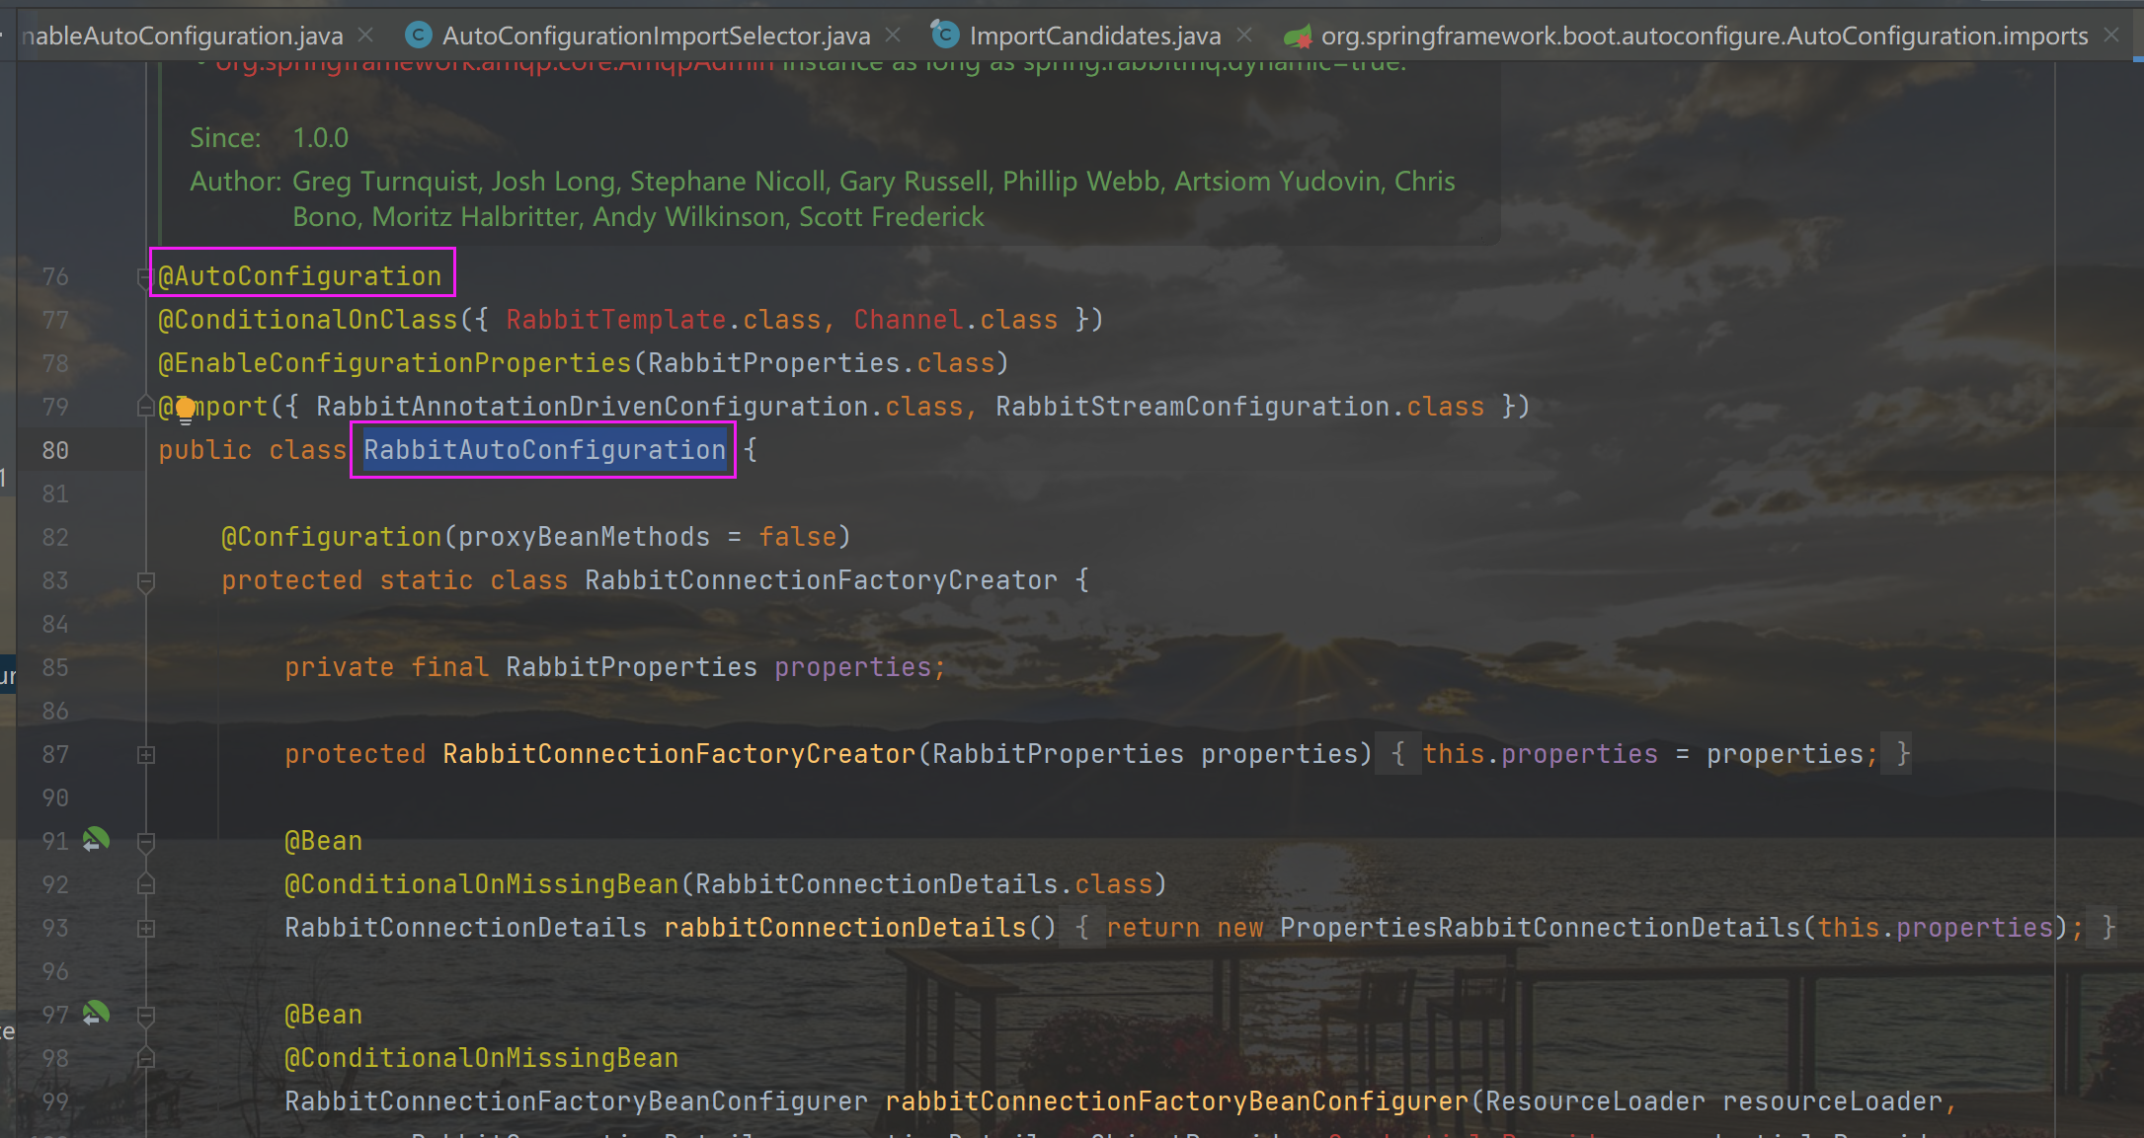Close the ImportCandidates.java tab
This screenshot has width=2144, height=1138.
click(x=1244, y=35)
